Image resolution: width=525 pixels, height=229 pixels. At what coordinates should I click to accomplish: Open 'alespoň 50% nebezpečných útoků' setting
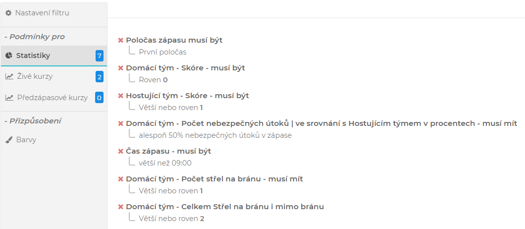point(215,135)
